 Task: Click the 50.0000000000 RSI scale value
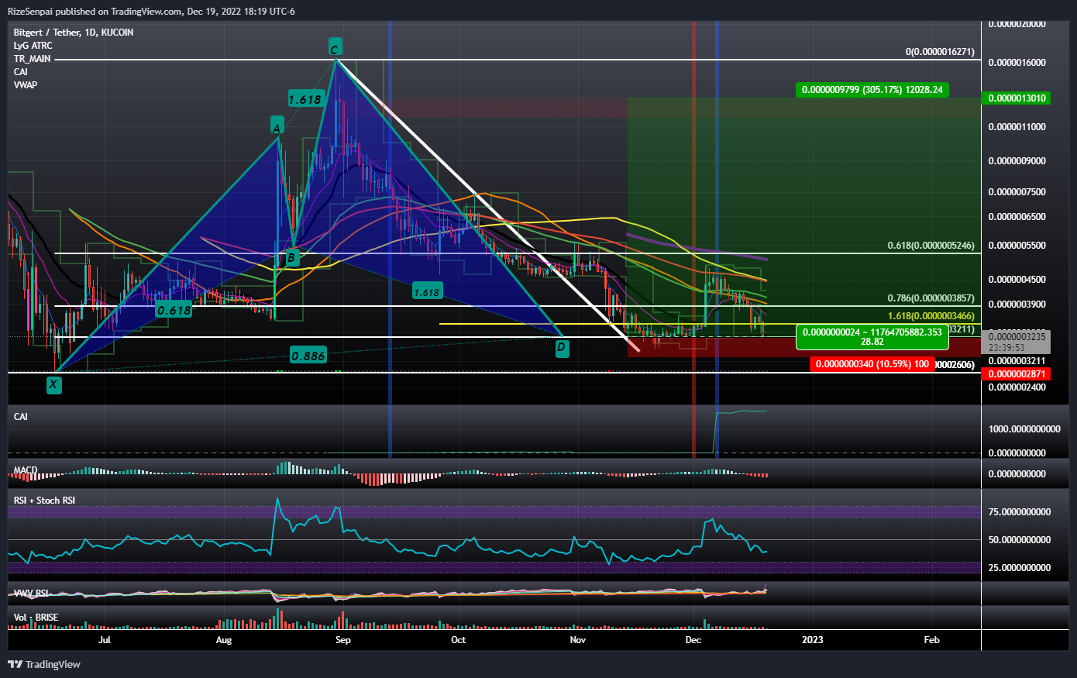(x=1020, y=540)
